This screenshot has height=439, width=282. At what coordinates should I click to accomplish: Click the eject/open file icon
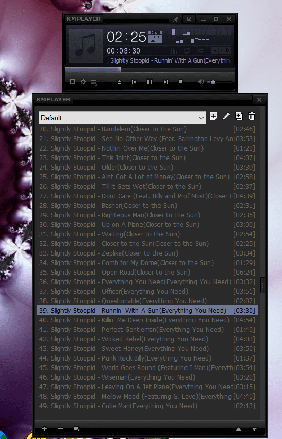click(119, 82)
